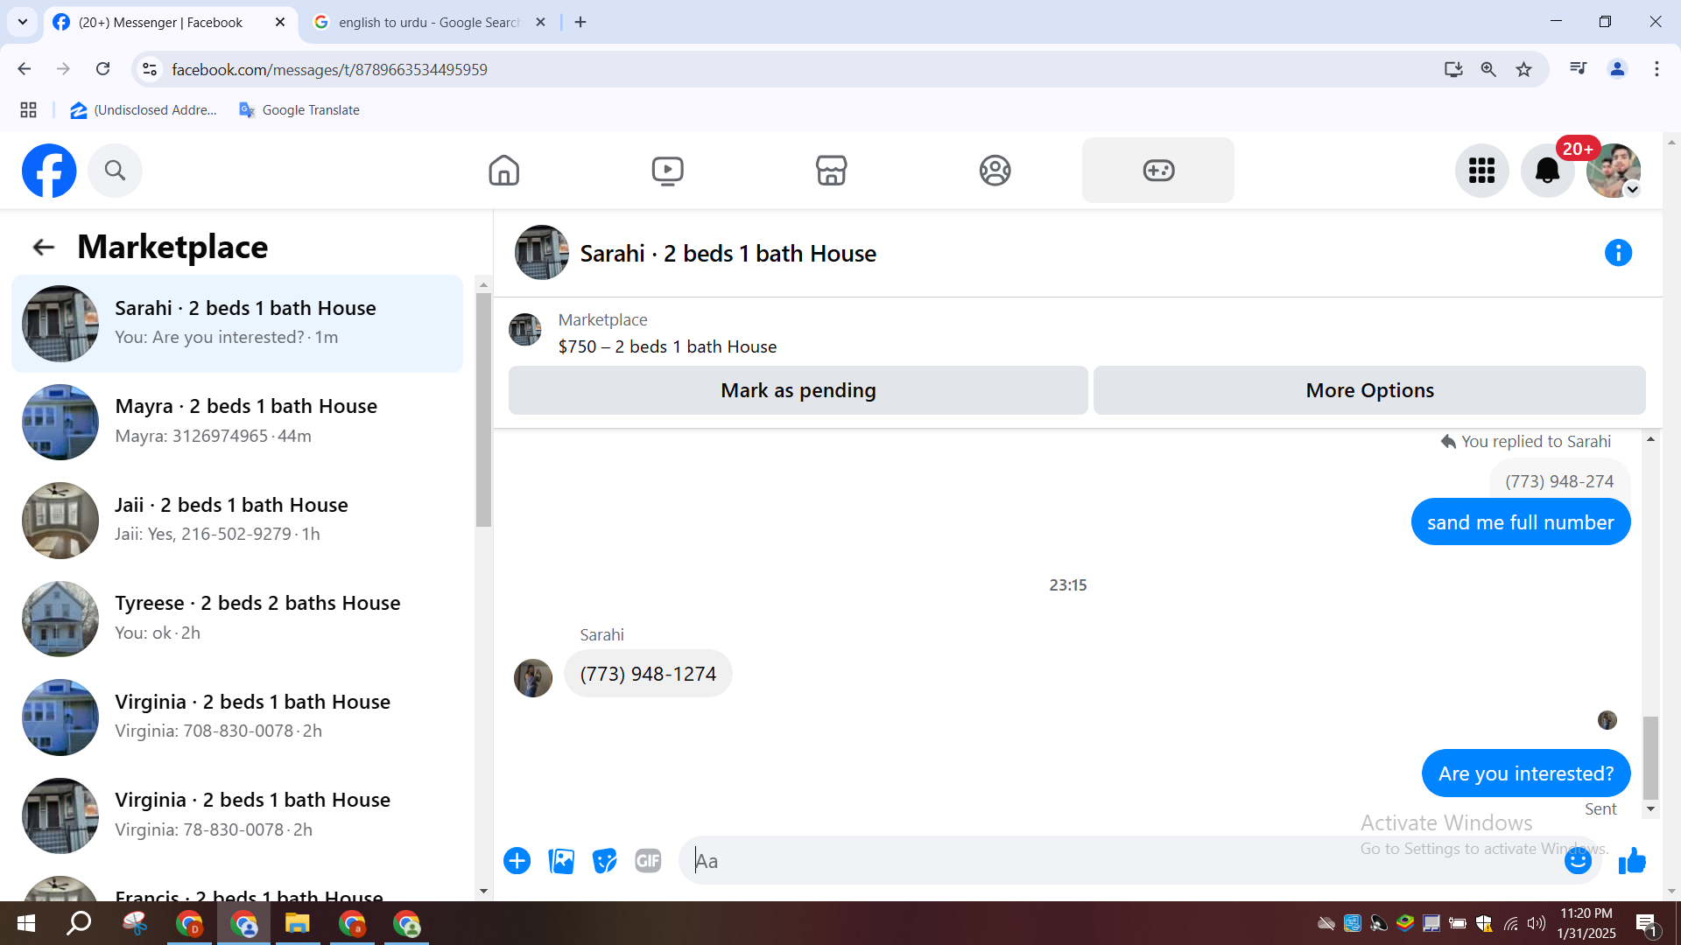Screen dimensions: 1681x945
Task: Click the 'Are you interested?' message bubble
Action: (1526, 773)
